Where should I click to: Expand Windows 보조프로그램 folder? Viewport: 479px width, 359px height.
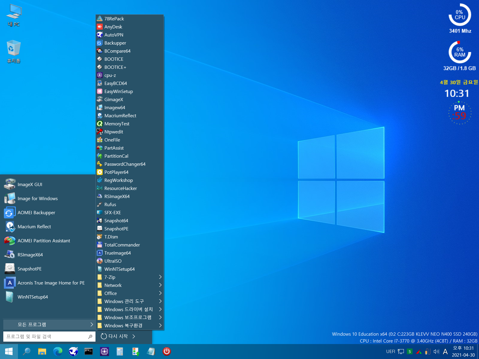pos(130,318)
